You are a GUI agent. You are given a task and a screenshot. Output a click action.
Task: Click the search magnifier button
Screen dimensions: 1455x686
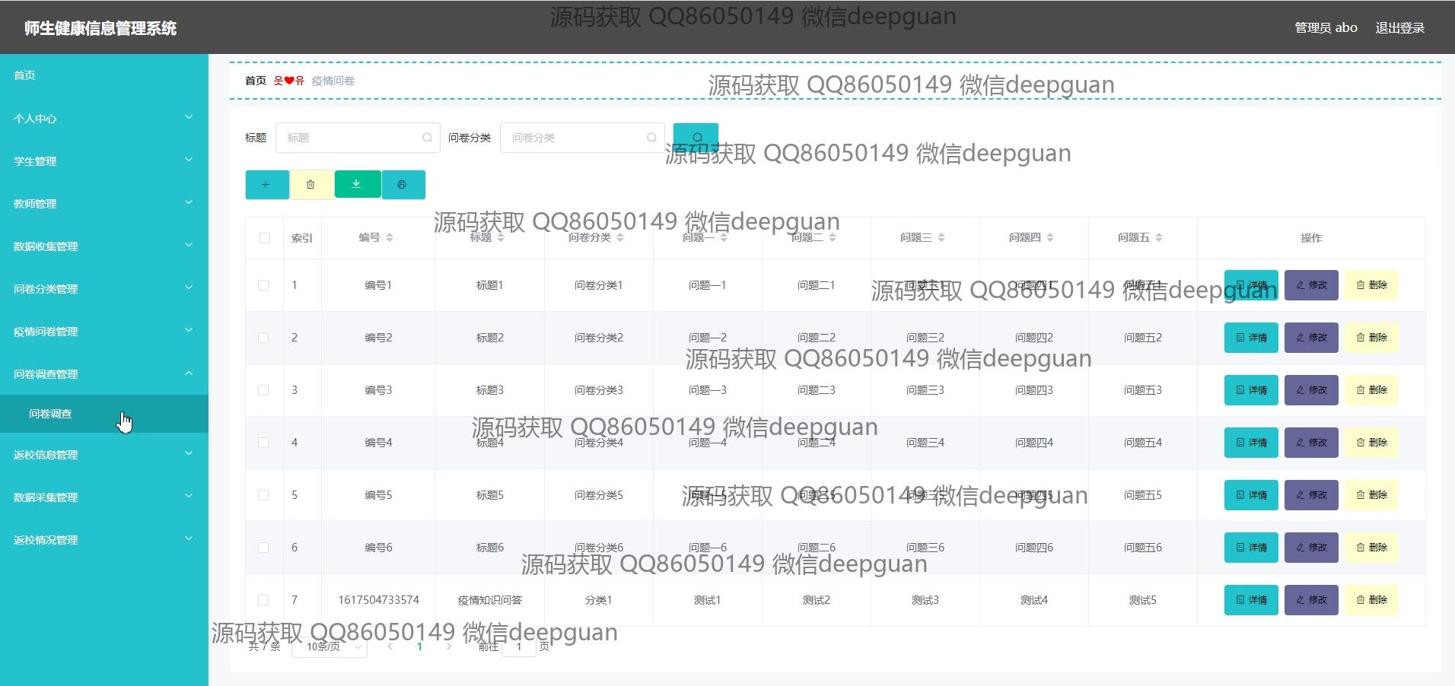(696, 137)
